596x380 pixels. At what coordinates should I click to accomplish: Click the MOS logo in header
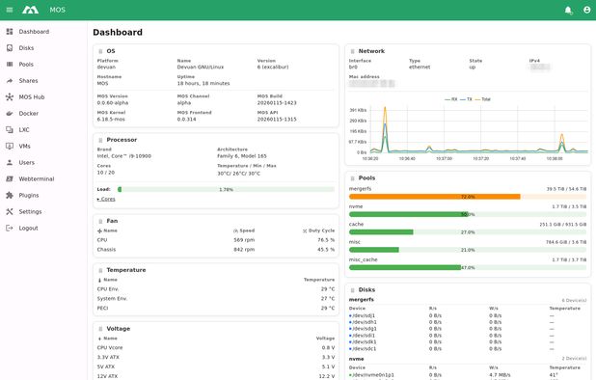click(31, 10)
